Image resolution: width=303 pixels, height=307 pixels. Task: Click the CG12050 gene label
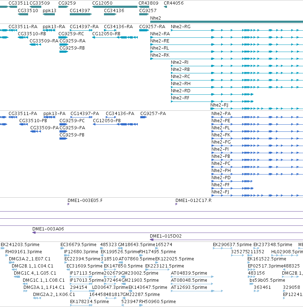click(103, 3)
